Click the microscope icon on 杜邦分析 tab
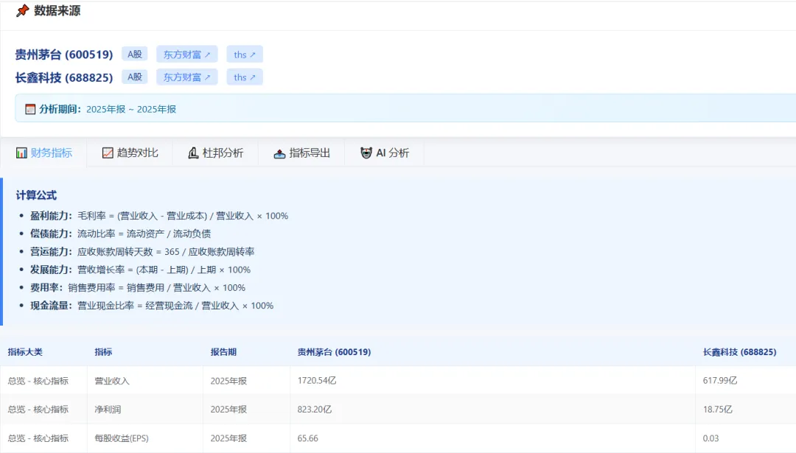The height and width of the screenshot is (453, 796). click(193, 152)
